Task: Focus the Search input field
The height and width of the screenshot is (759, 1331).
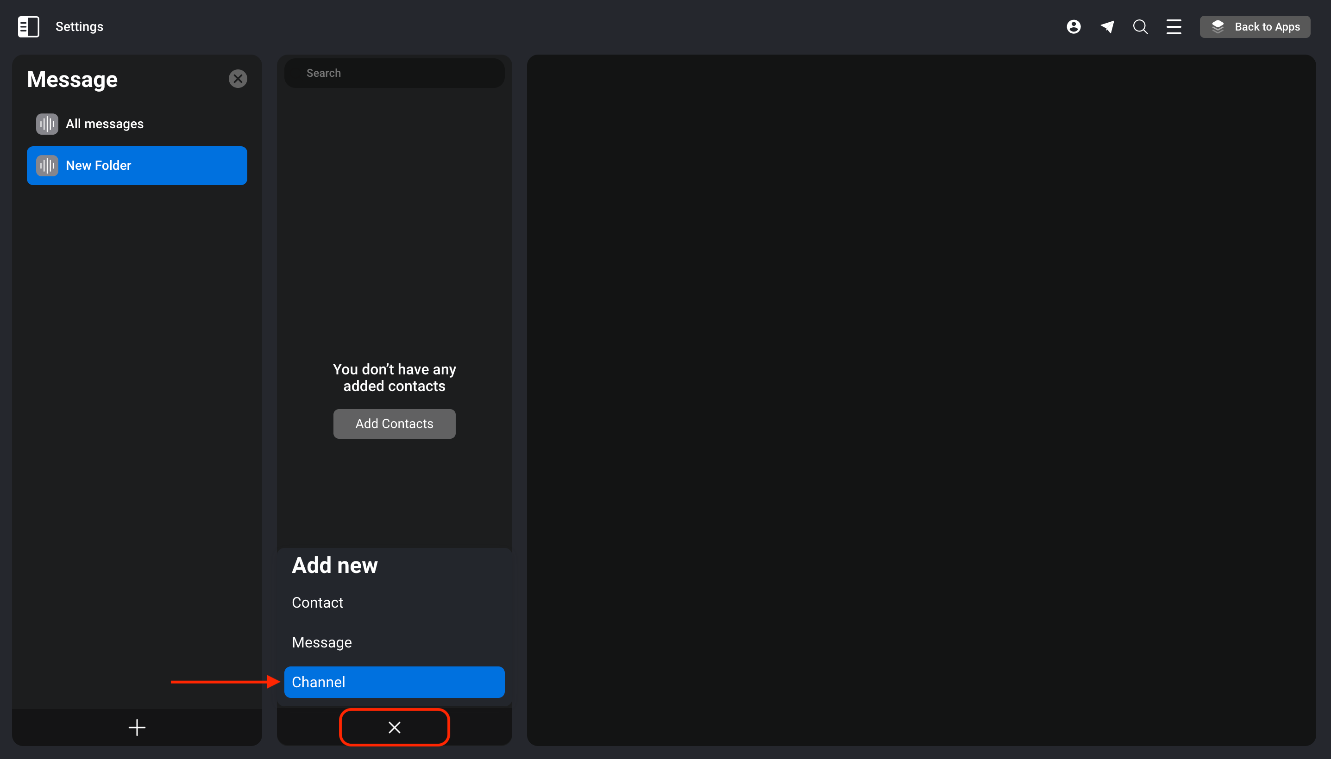Action: pyautogui.click(x=394, y=73)
